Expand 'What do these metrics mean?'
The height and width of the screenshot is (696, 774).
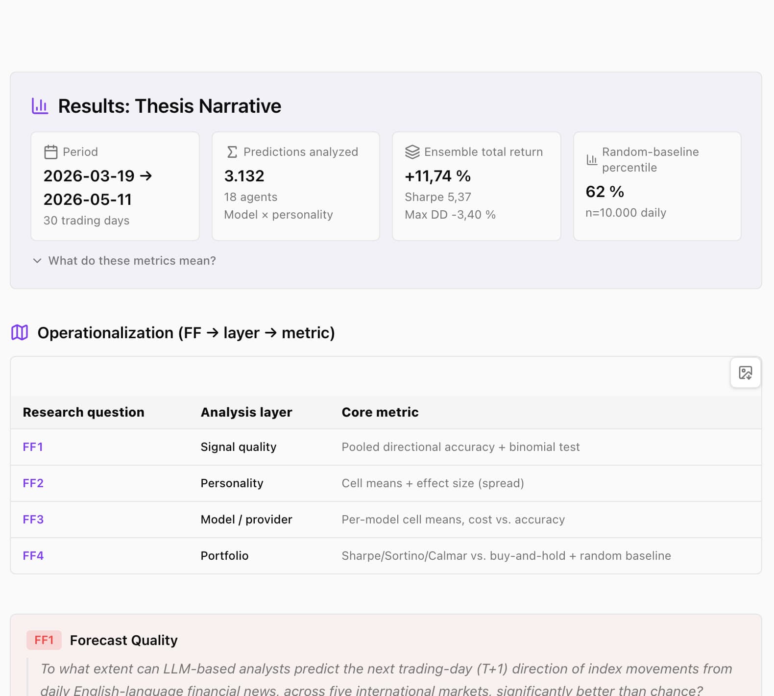[x=124, y=261]
